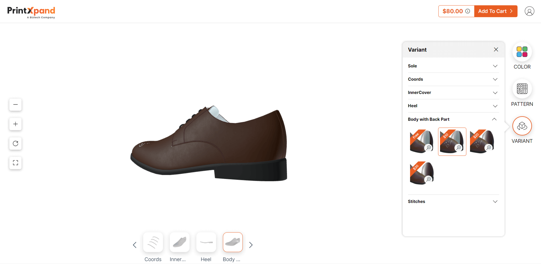This screenshot has width=541, height=264.
Task: Select the Heel part thumbnail
Action: (x=206, y=242)
